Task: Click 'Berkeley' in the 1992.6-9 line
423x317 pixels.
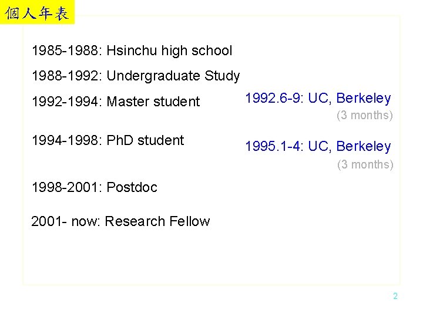Action: point(364,98)
